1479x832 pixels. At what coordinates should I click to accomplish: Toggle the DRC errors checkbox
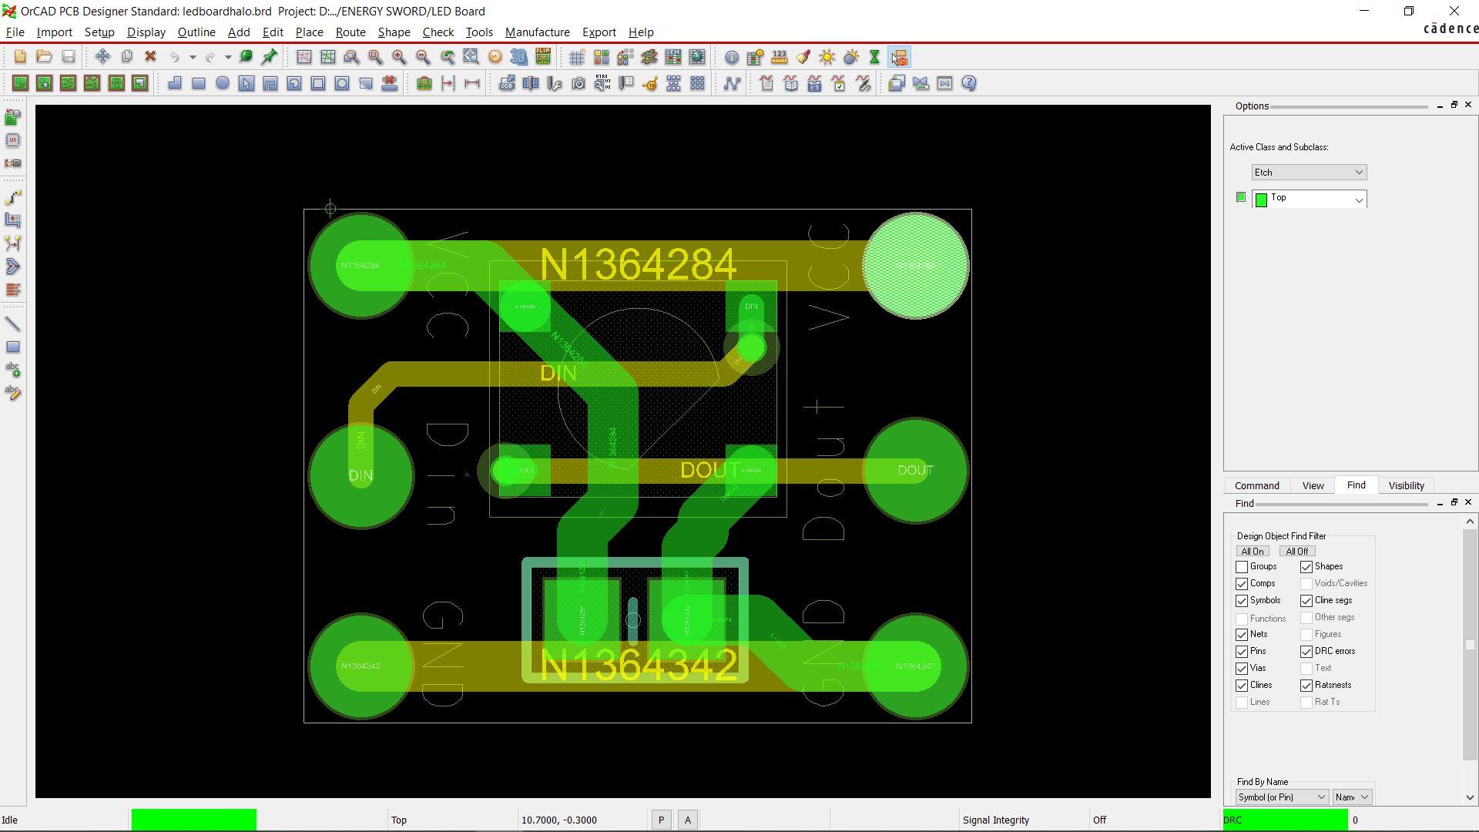tap(1306, 652)
